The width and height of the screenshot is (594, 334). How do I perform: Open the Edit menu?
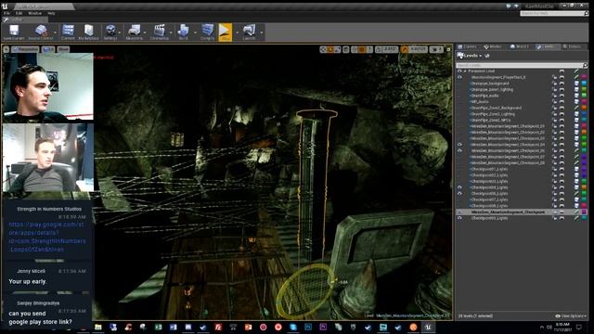pos(19,13)
